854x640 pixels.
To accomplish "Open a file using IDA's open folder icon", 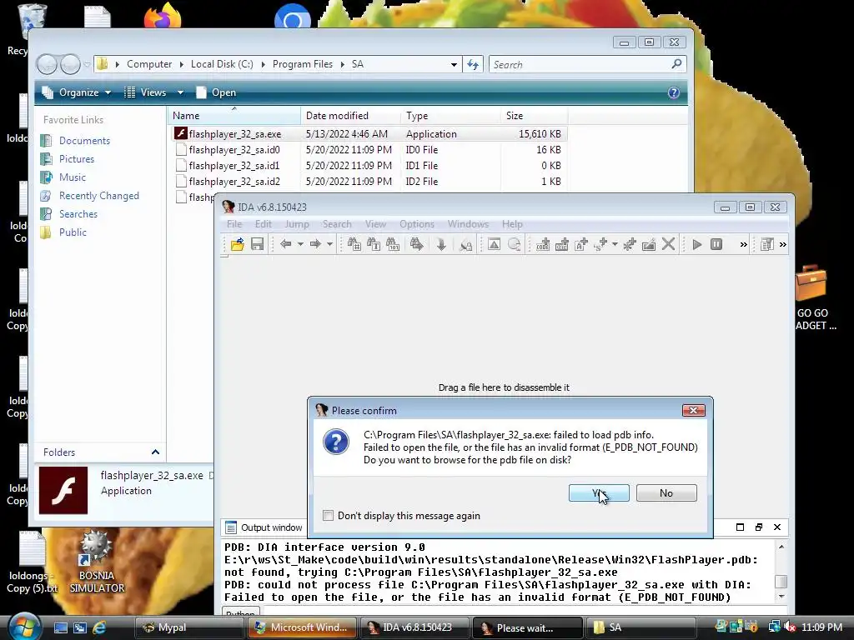I will pyautogui.click(x=237, y=244).
